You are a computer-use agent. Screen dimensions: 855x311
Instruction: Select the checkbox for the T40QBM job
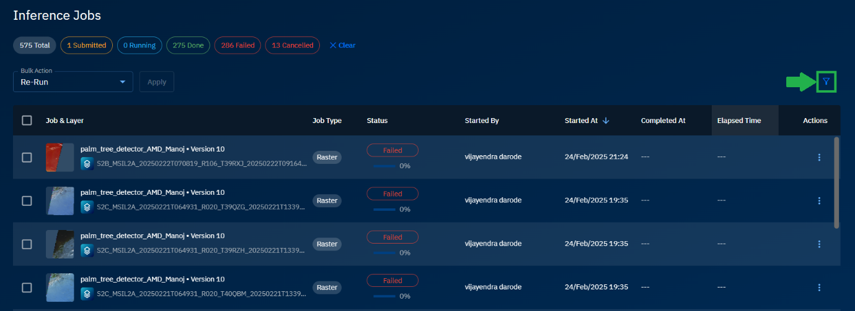tap(27, 288)
